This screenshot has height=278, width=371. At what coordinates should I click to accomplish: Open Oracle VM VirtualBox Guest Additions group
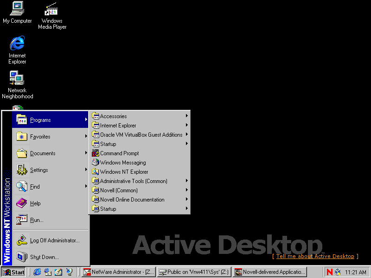pyautogui.click(x=140, y=135)
